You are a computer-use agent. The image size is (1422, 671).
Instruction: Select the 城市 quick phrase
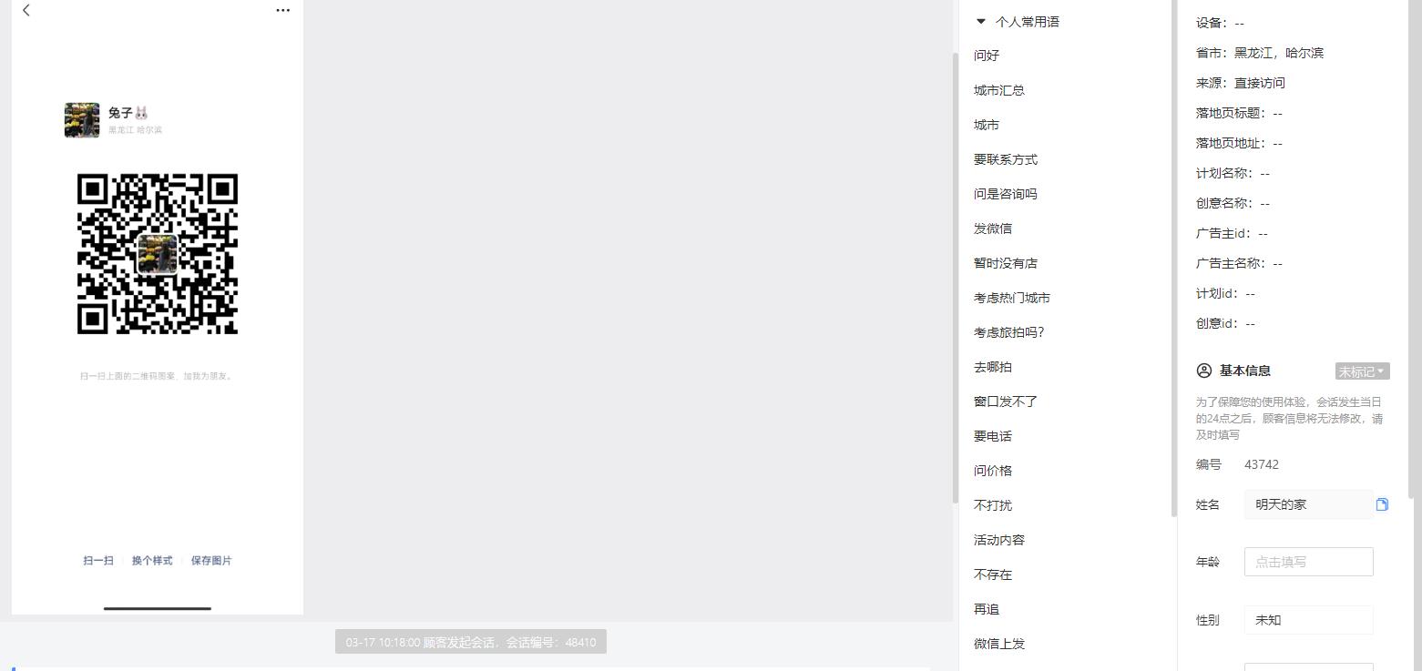coord(987,125)
